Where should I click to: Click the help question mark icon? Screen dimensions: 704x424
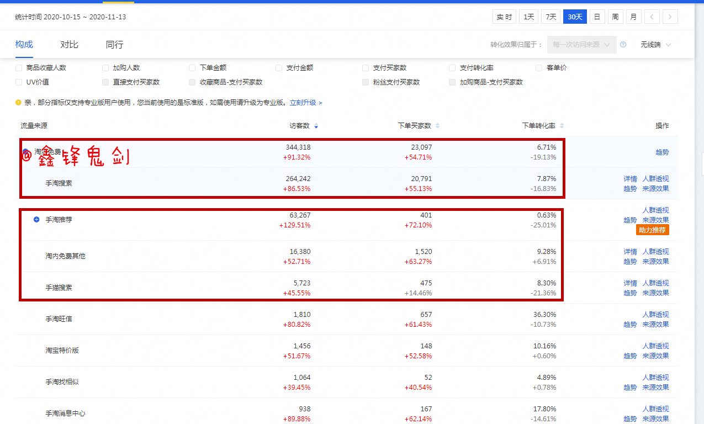tap(623, 45)
